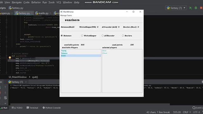Open the Python Console tool window
Screen dimensions: 203x114
[x=51, y=108]
